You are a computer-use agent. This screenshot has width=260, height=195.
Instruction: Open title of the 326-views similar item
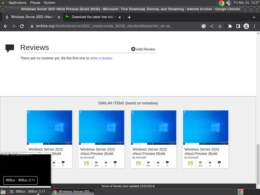click(x=98, y=151)
